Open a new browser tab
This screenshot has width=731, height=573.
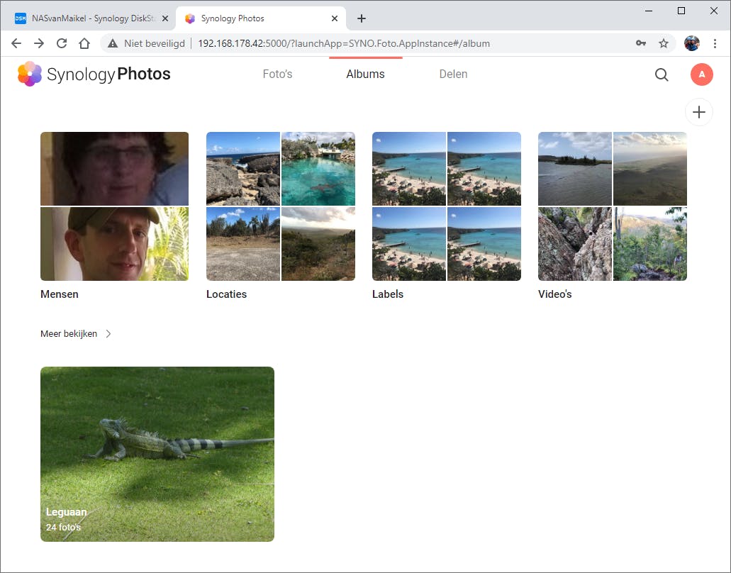click(362, 18)
